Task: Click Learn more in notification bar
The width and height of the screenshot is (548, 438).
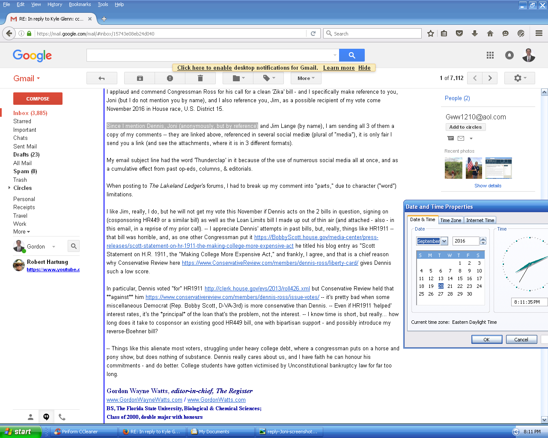Action: click(x=339, y=68)
